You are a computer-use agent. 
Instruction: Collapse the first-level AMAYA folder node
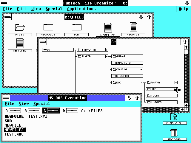coord(107,56)
